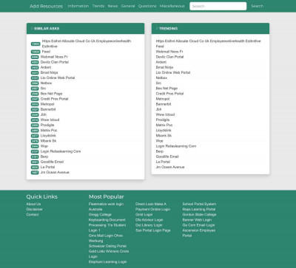Image resolution: width=296 pixels, height=268 pixels.
Task: Open Lto Online Web Portal in Trending
Action: tap(173, 72)
